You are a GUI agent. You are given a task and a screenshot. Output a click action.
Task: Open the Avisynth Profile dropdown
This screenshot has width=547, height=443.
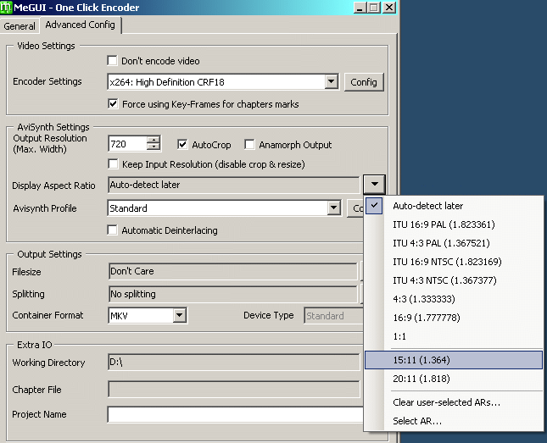coord(334,208)
